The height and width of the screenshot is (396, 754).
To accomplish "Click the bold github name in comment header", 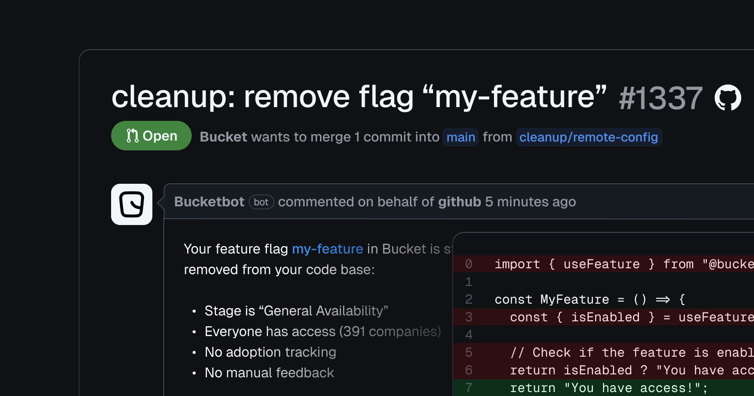I will pyautogui.click(x=460, y=202).
